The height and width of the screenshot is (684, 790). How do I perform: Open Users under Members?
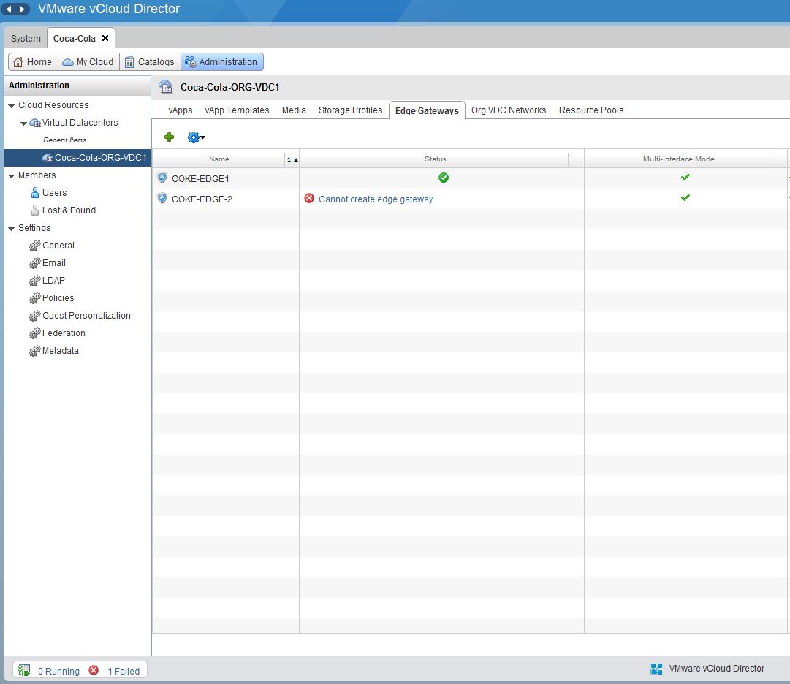pos(54,192)
